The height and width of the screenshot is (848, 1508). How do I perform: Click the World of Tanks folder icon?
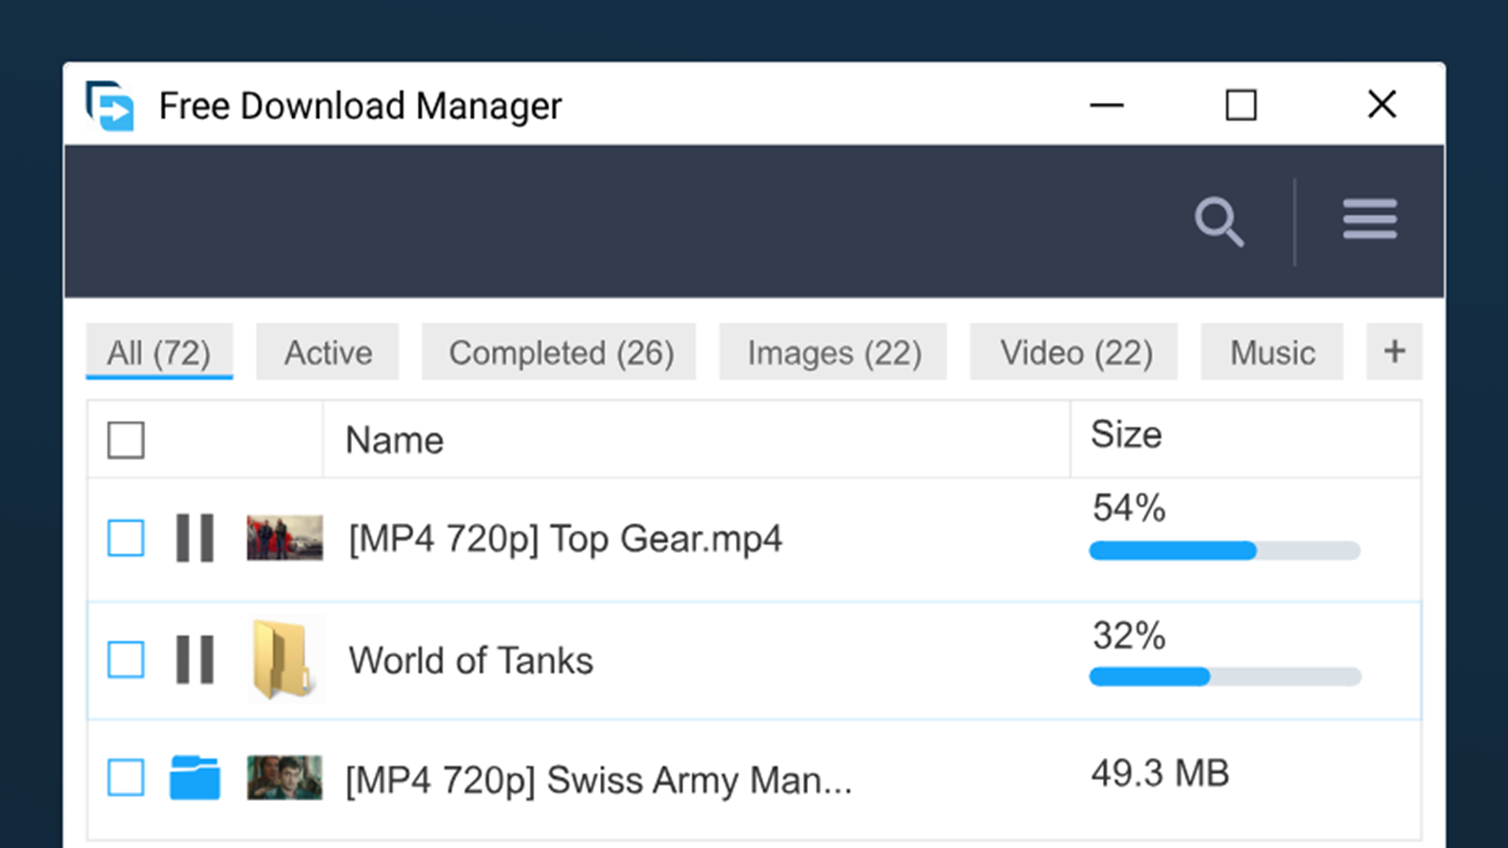tap(283, 660)
